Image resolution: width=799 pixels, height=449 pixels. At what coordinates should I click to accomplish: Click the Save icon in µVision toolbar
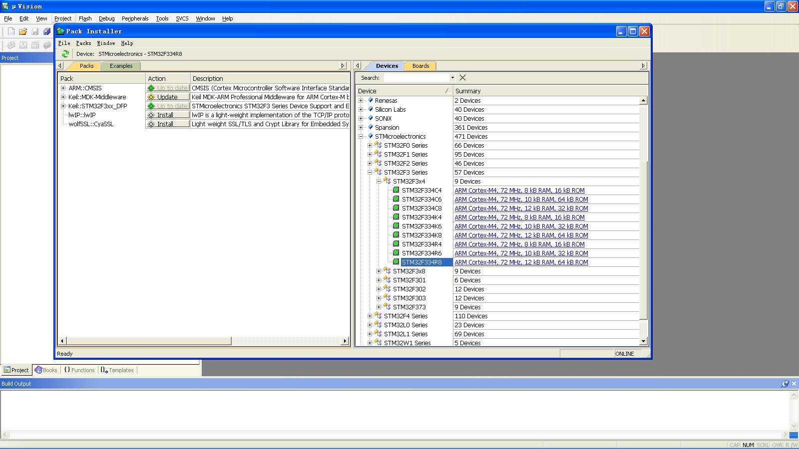pyautogui.click(x=35, y=31)
